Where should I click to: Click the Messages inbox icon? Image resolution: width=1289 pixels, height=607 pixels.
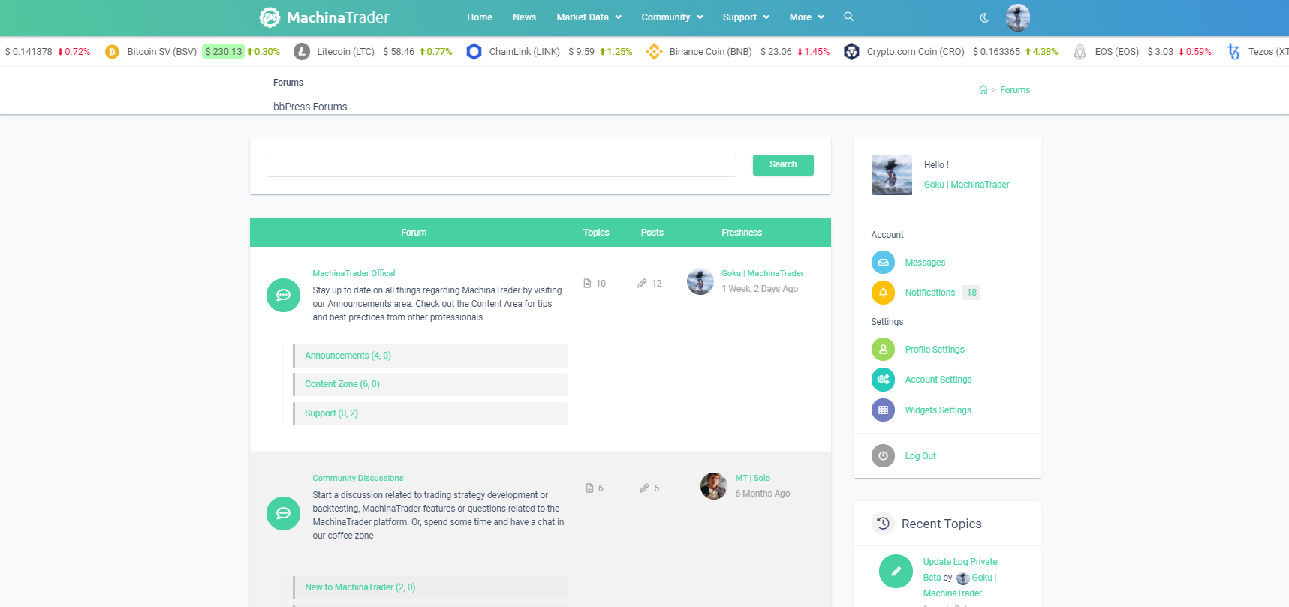tap(883, 263)
